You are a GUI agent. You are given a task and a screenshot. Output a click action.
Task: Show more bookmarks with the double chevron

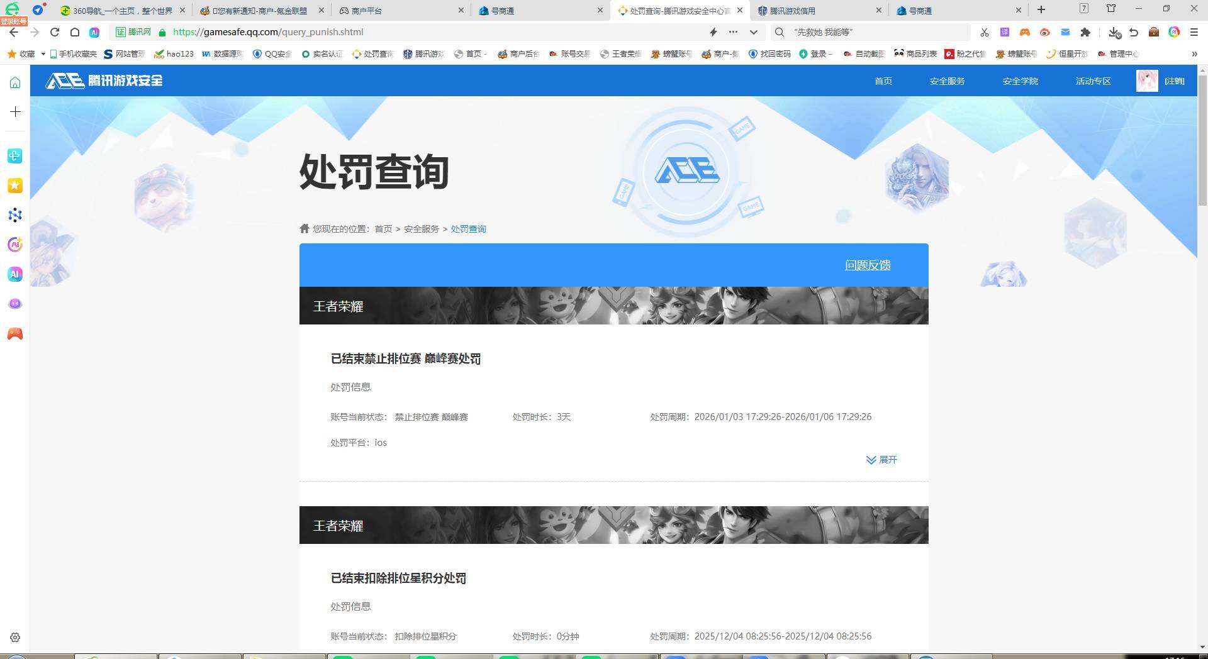(1194, 54)
